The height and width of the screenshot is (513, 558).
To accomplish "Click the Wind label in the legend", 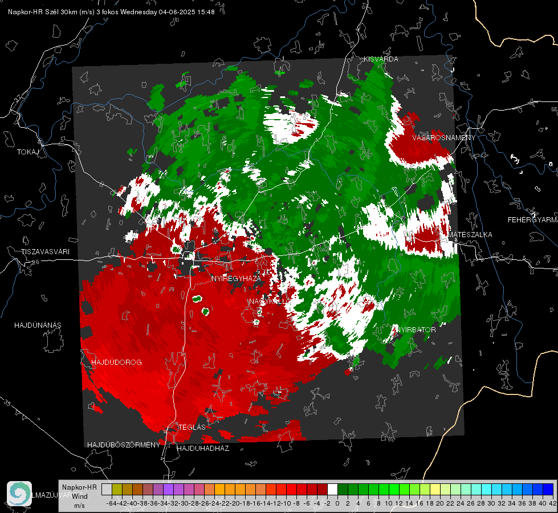I will [80, 496].
